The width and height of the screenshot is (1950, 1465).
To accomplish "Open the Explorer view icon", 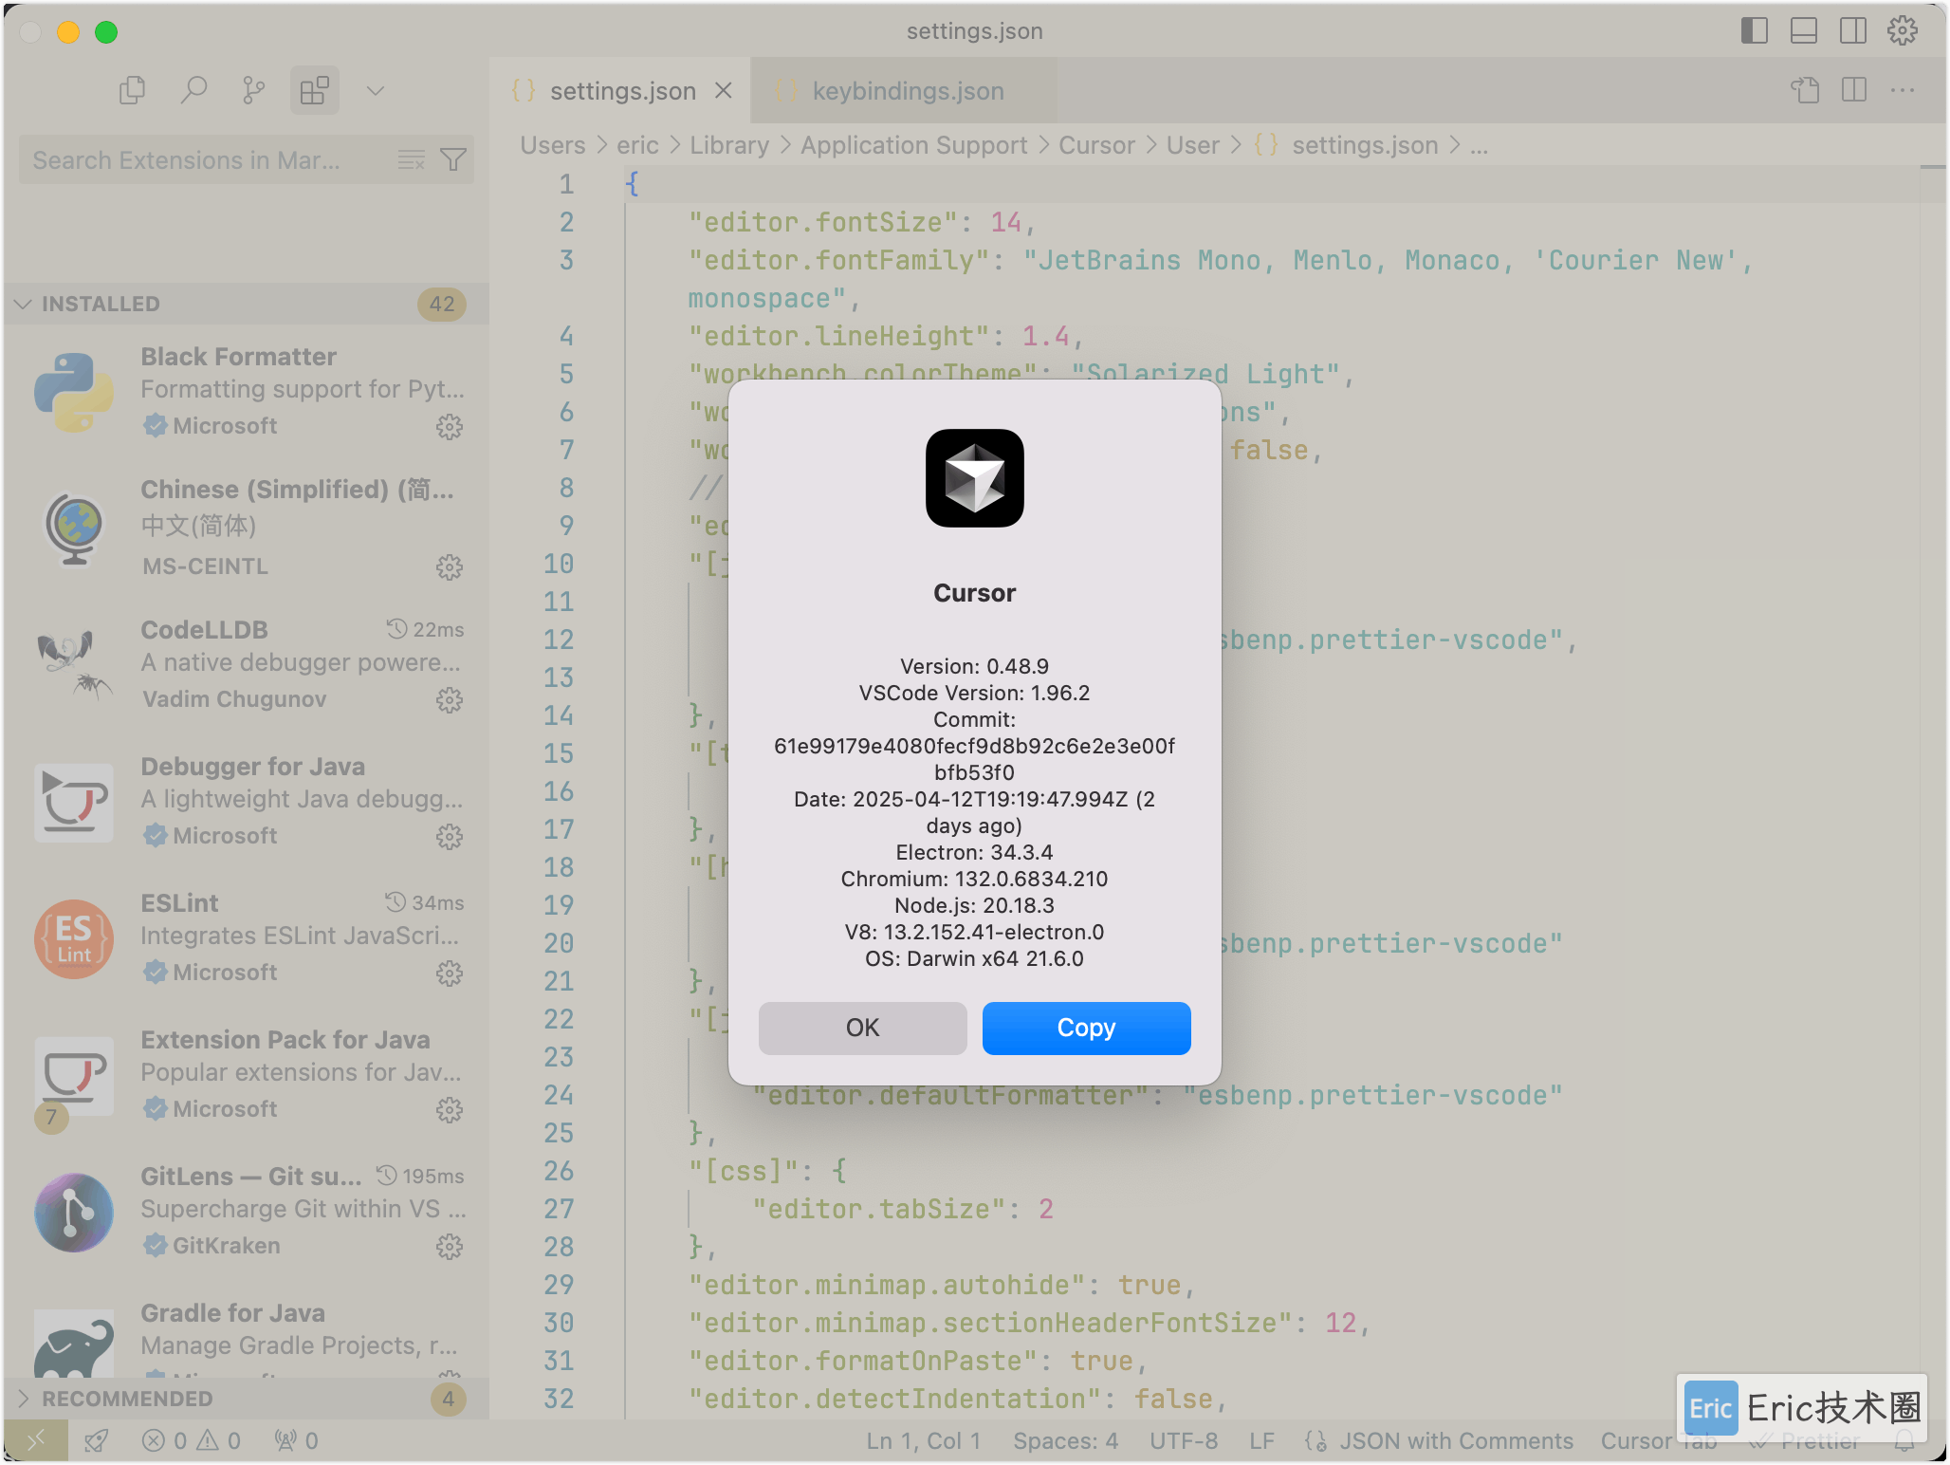I will (133, 90).
